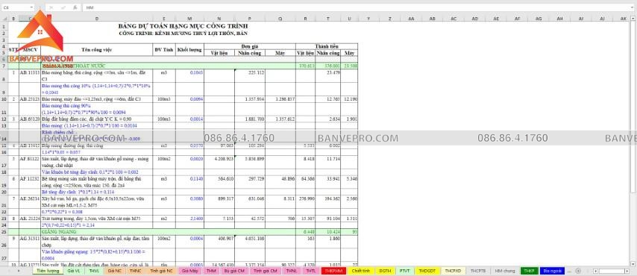Click the horizontal scrollbar left arrow
This screenshot has width=637, height=276.
click(595, 271)
